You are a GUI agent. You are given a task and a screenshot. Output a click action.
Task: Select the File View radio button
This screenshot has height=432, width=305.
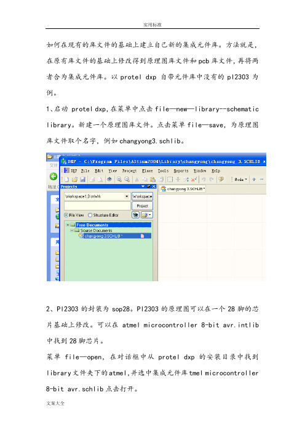[x=66, y=215]
